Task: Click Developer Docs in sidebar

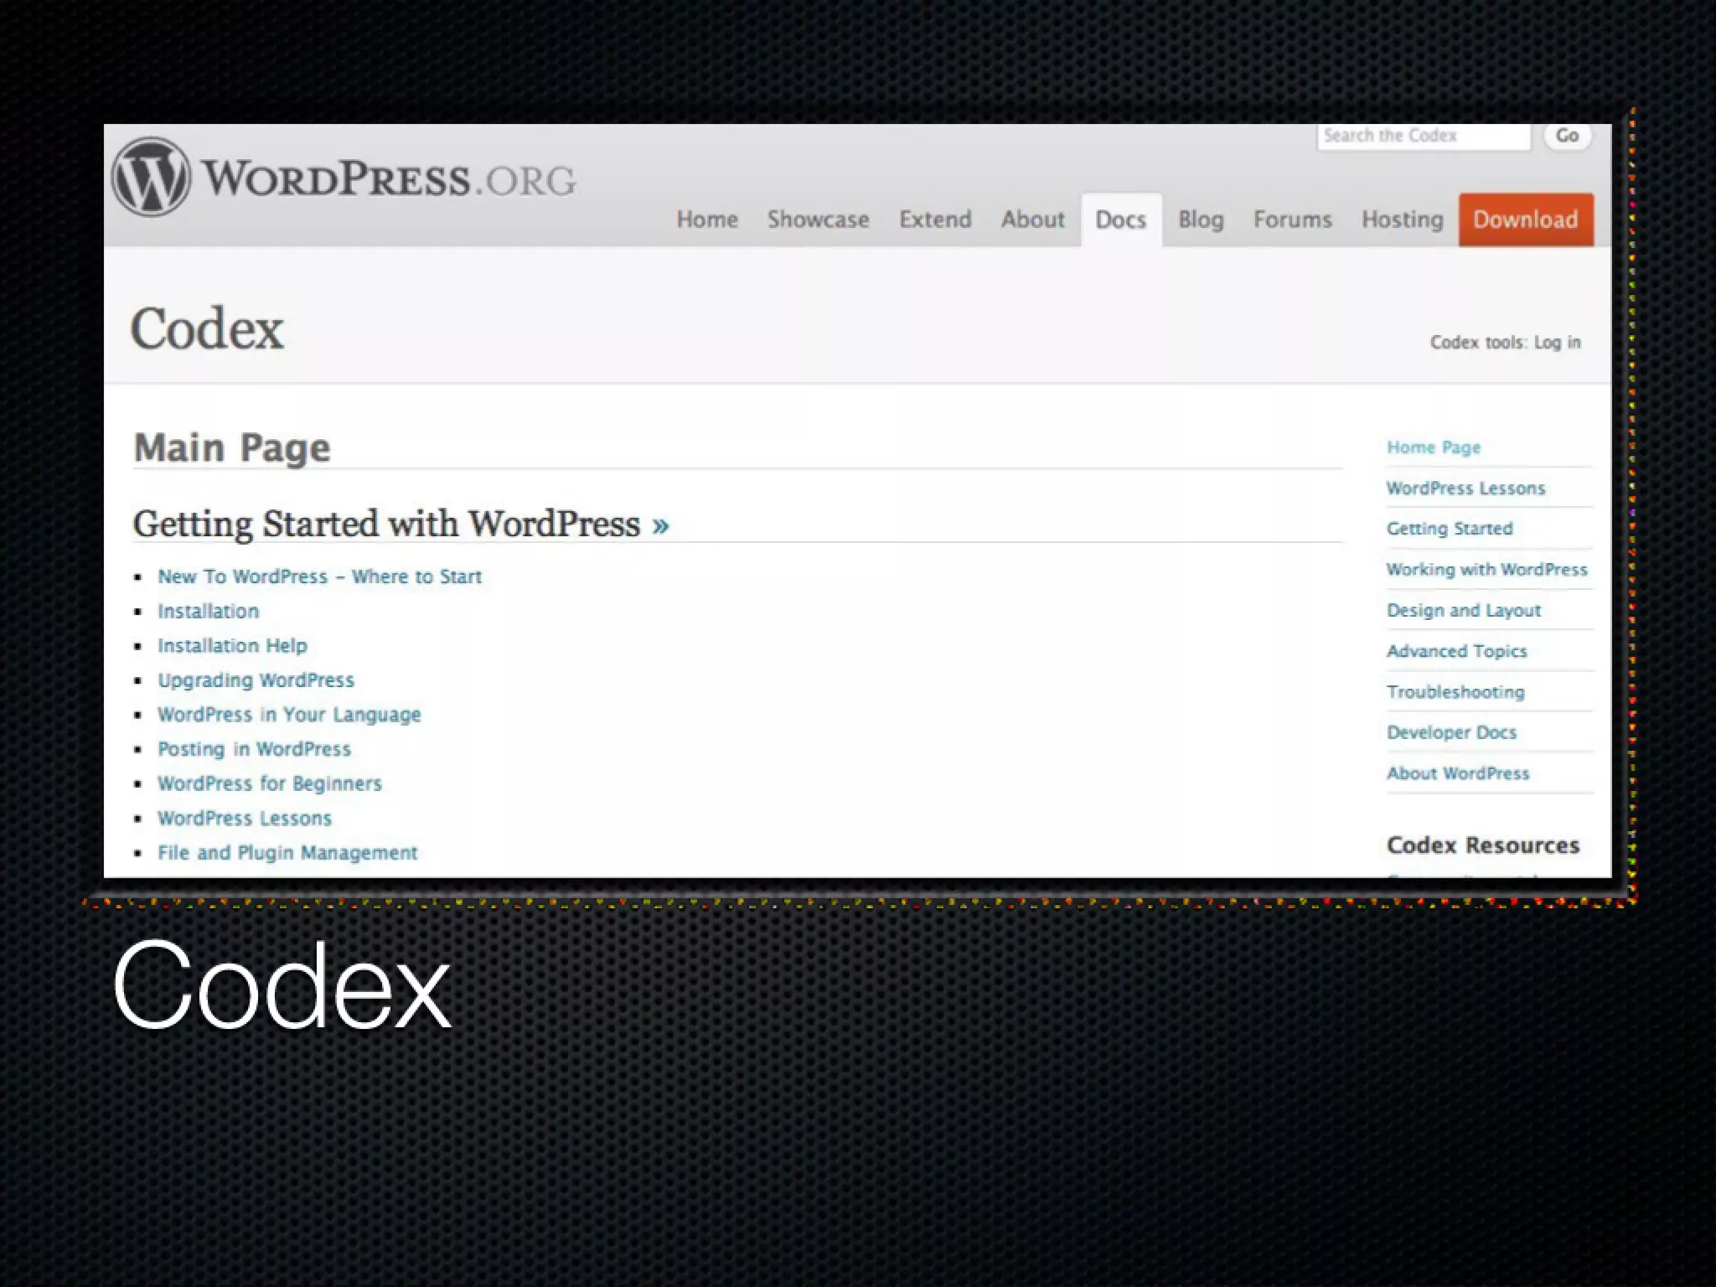Action: [1451, 732]
